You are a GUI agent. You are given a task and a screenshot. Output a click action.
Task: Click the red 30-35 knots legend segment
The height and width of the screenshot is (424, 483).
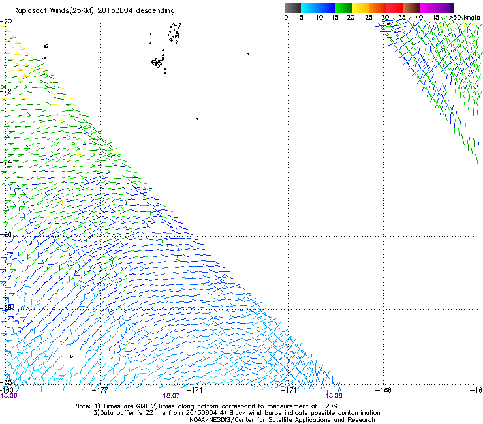[x=394, y=8]
